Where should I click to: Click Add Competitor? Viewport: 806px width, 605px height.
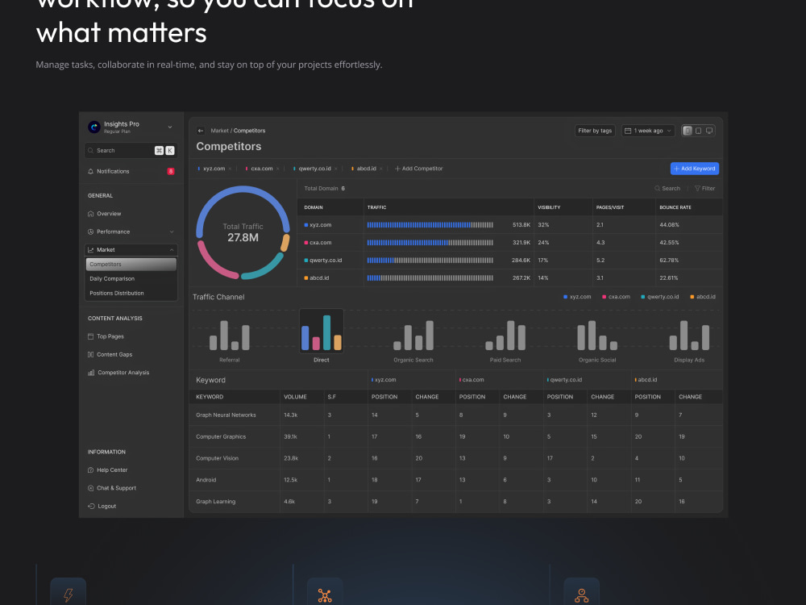coord(418,169)
